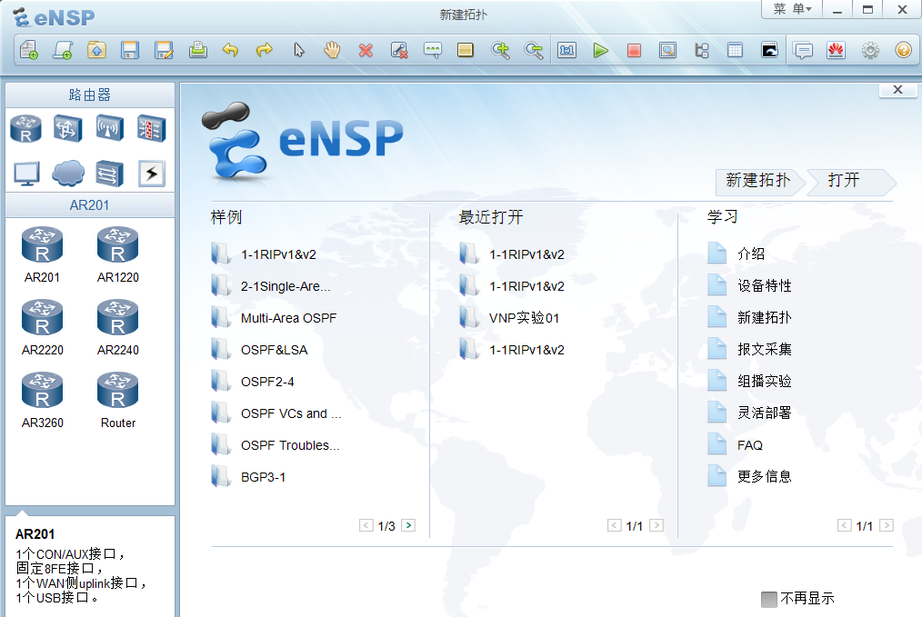Click the print toolbar icon
Viewport: 922px width, 617px height.
click(197, 51)
